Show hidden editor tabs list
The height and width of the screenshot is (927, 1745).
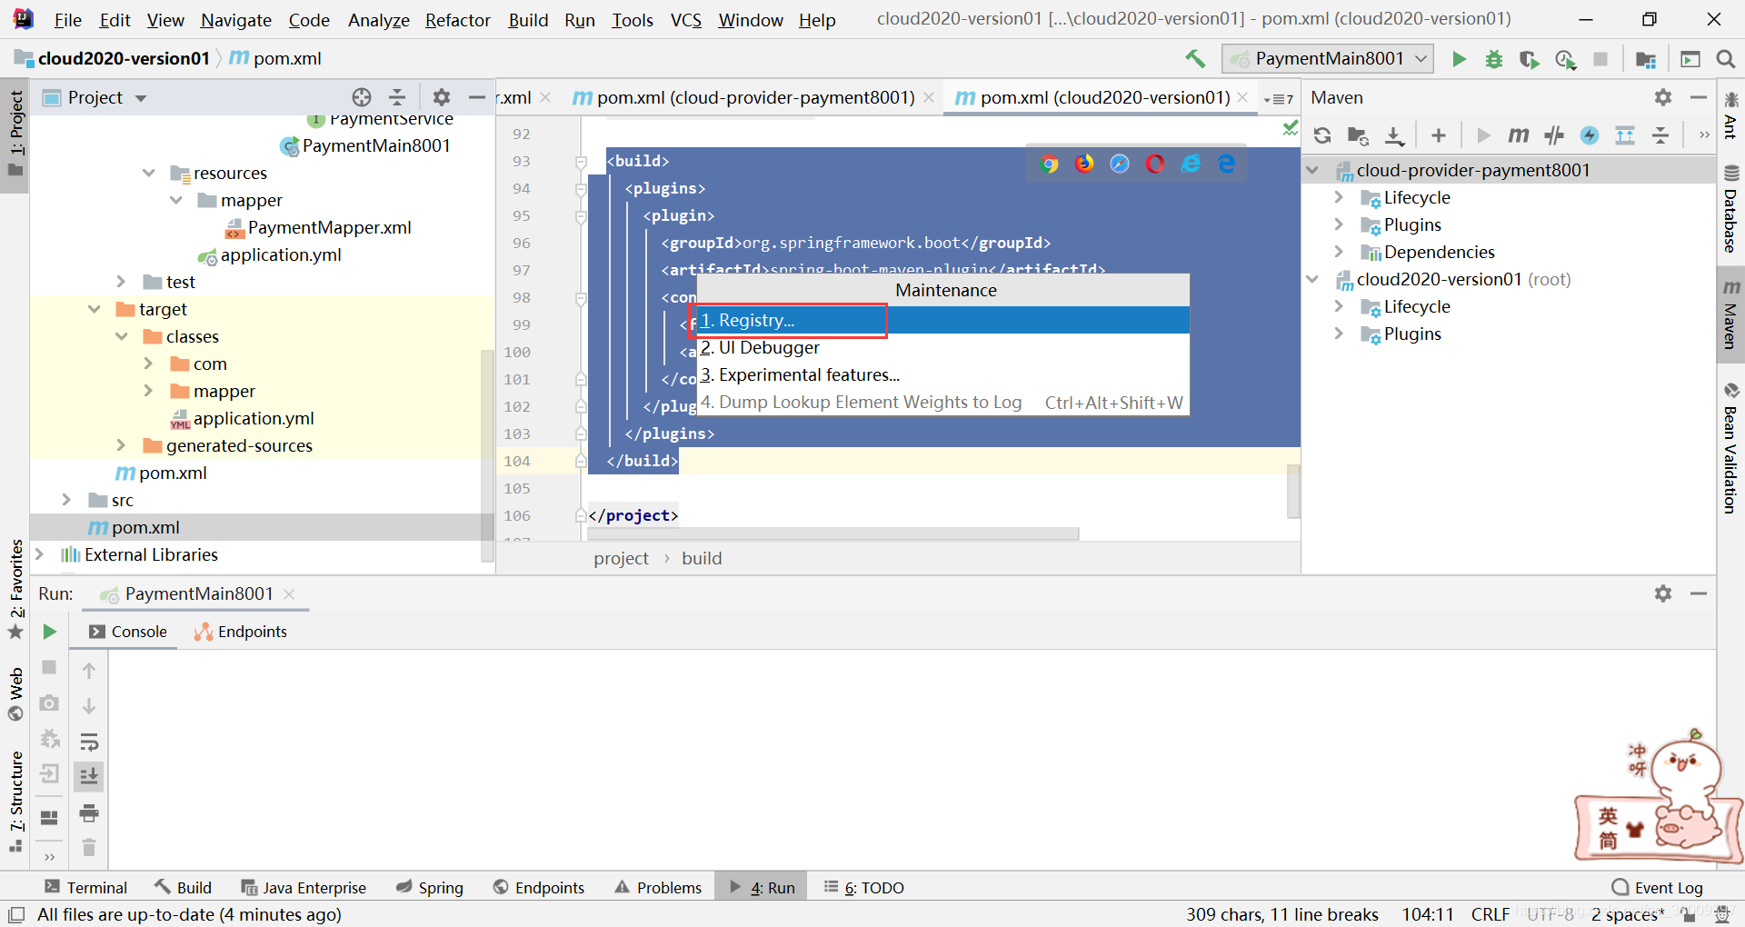point(1279,99)
